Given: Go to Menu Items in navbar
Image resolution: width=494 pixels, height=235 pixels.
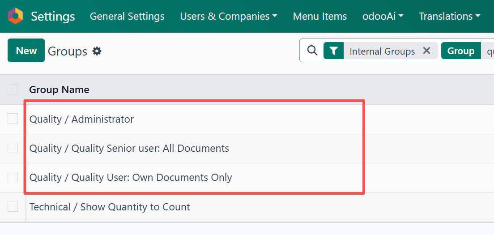Looking at the screenshot, I should (319, 17).
